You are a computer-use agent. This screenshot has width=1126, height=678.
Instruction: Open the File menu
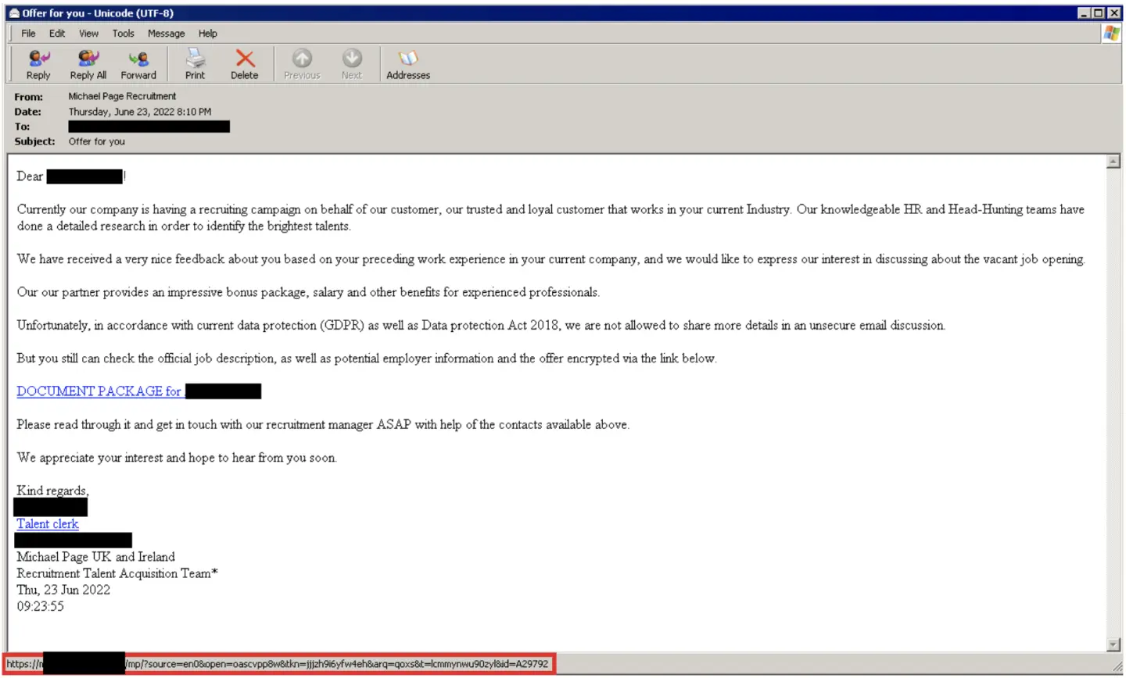coord(28,34)
